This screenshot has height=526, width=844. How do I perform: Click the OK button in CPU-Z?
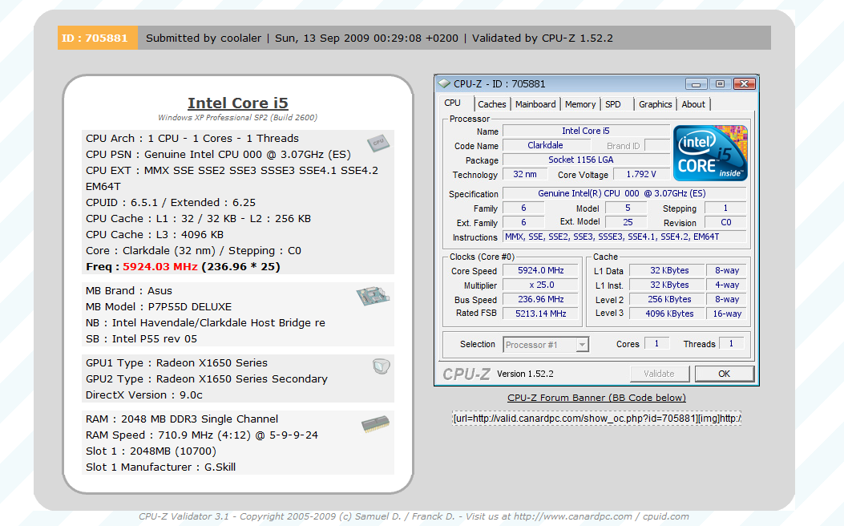725,374
